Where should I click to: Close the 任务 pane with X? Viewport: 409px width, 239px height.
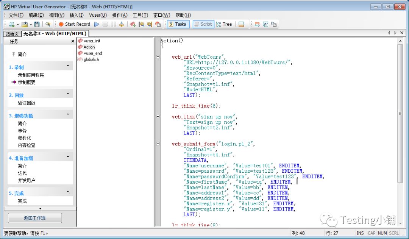click(73, 41)
